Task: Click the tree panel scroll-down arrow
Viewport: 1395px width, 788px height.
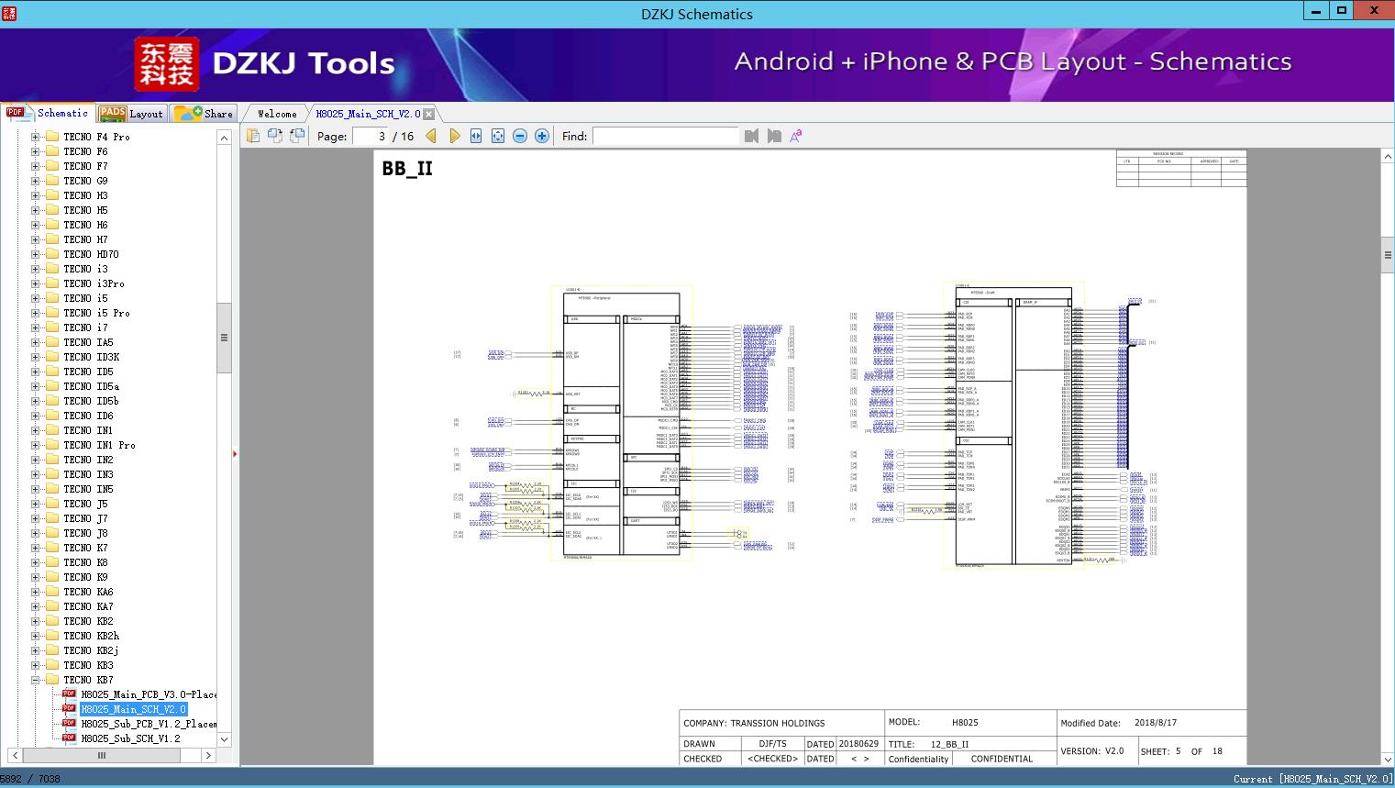Action: (x=224, y=738)
